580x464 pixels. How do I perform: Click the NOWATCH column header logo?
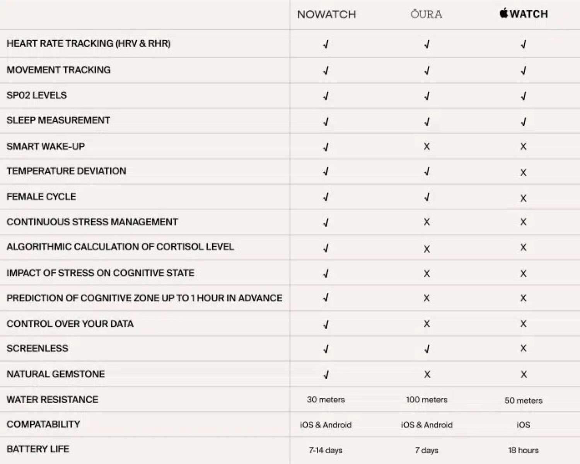pyautogui.click(x=326, y=14)
